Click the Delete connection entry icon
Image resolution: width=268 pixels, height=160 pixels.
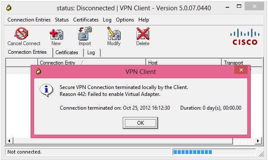[x=143, y=34]
